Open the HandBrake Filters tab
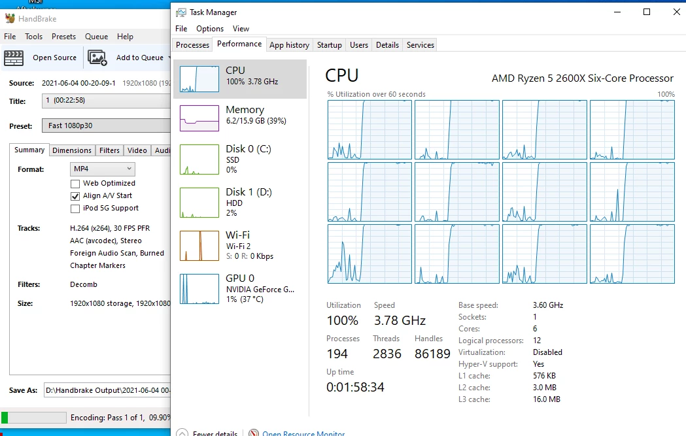This screenshot has height=436, width=686. (109, 150)
